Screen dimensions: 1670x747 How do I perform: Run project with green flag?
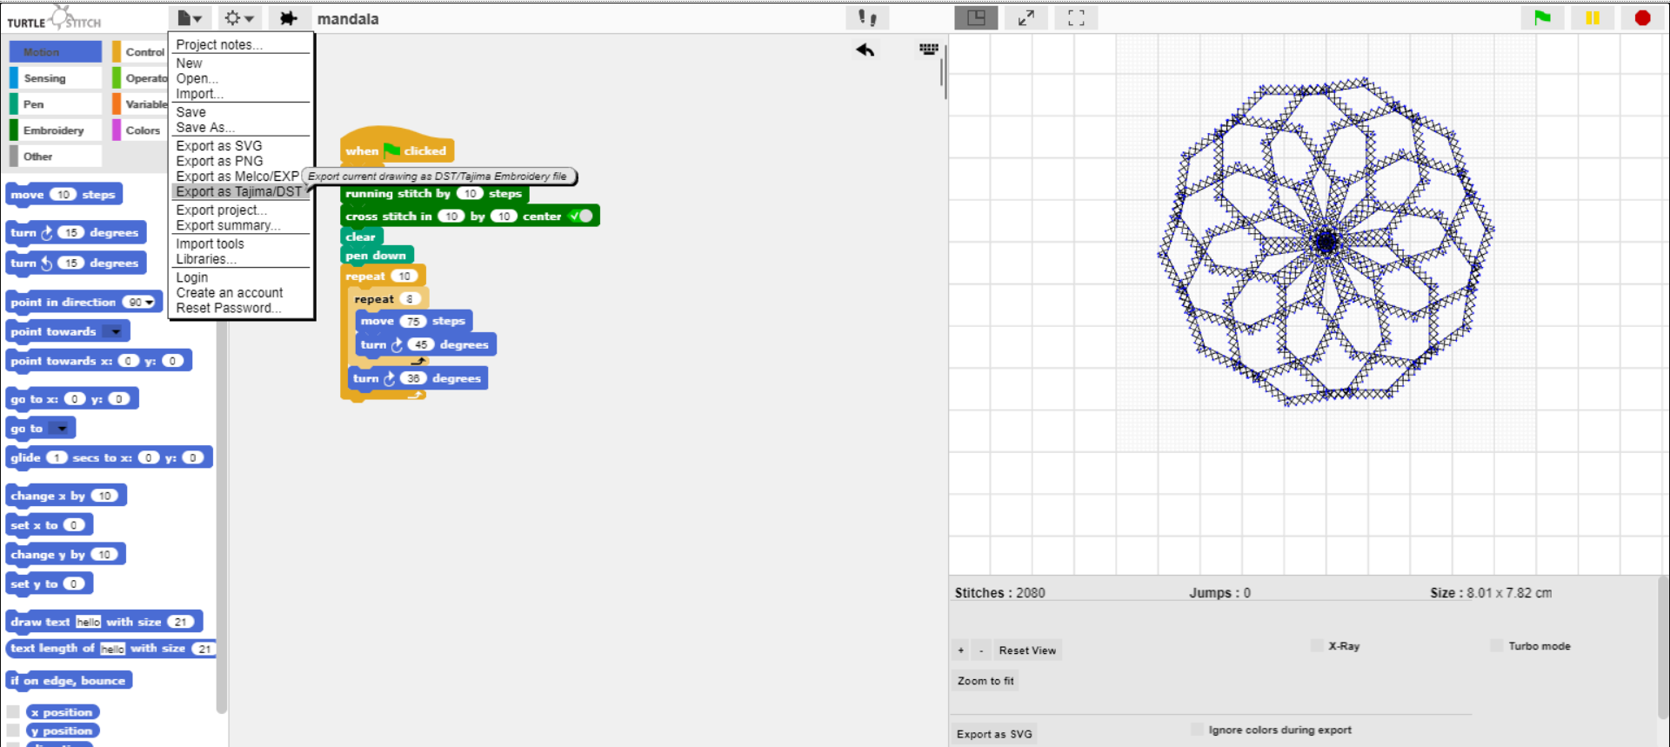(1542, 17)
